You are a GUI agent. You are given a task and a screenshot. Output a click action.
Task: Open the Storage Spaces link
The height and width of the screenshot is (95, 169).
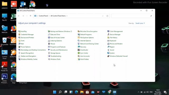[55, 53]
